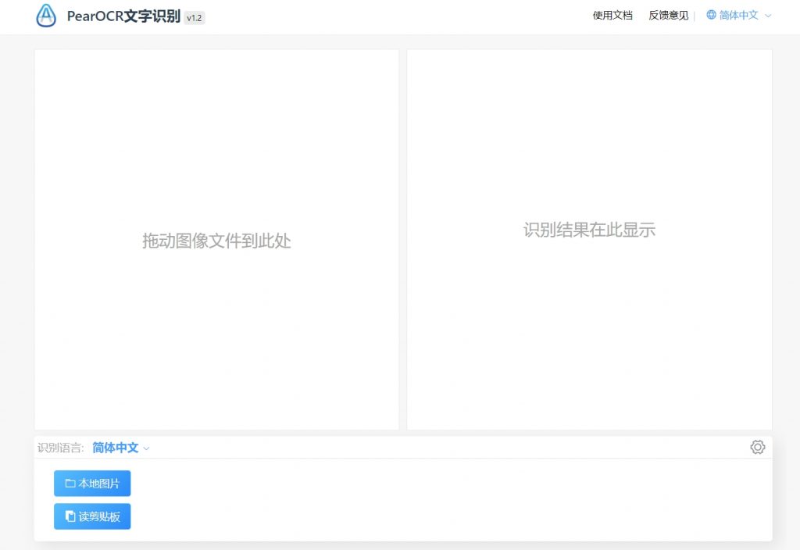Click the 识别语言: label
The image size is (800, 550).
[x=61, y=448]
